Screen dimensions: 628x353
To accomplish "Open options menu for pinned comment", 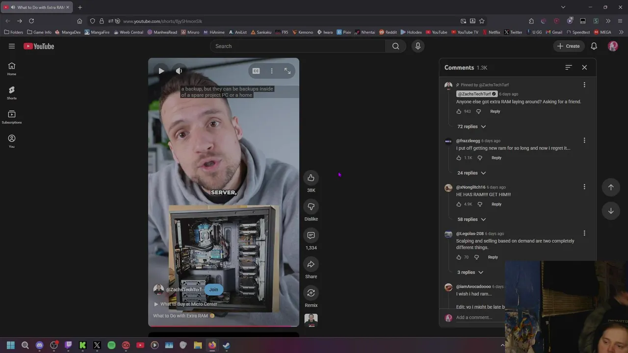I will 584,85.
